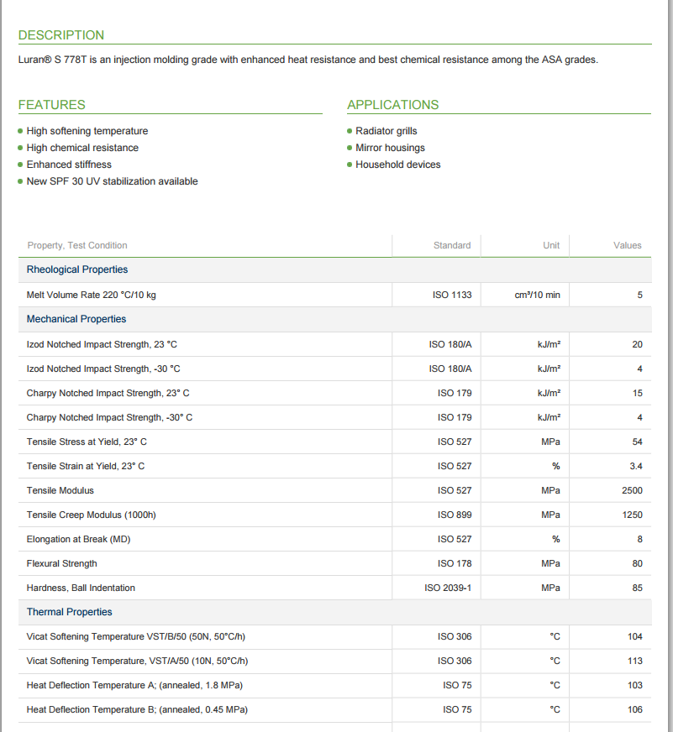Viewport: 673px width, 732px height.
Task: Click the DESCRIPTION section heading
Action: pos(61,35)
